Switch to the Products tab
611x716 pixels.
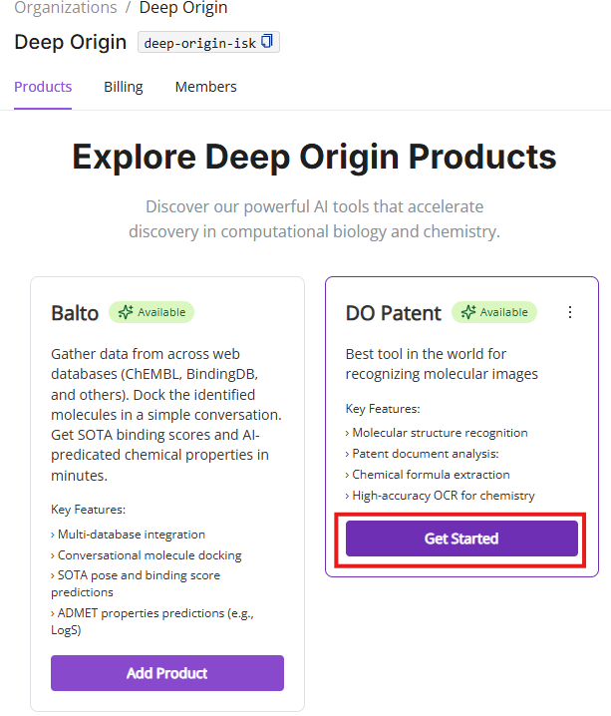click(43, 87)
